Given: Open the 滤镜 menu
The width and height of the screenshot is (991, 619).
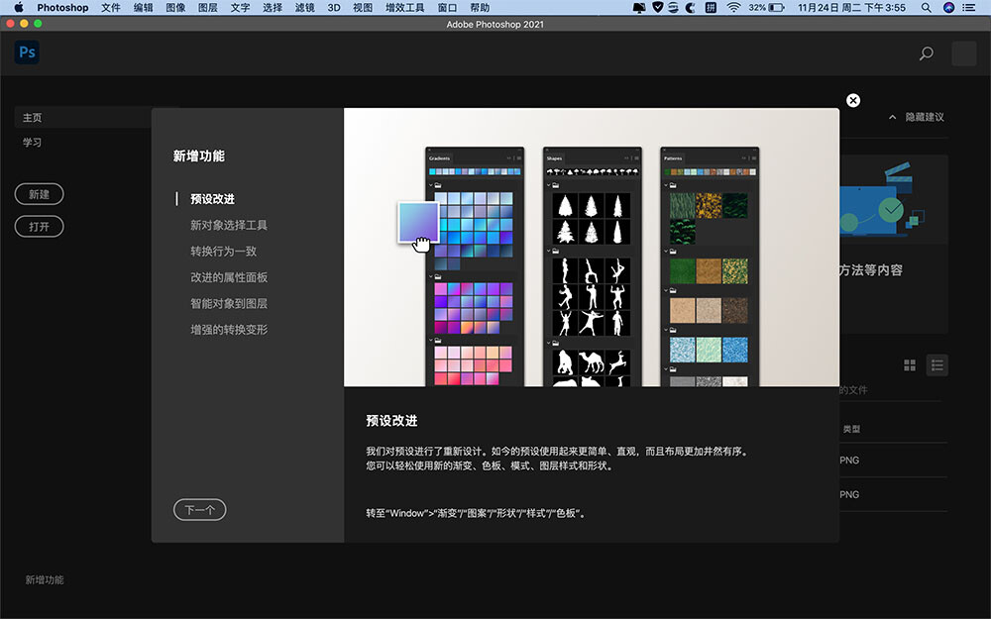Looking at the screenshot, I should tap(304, 8).
